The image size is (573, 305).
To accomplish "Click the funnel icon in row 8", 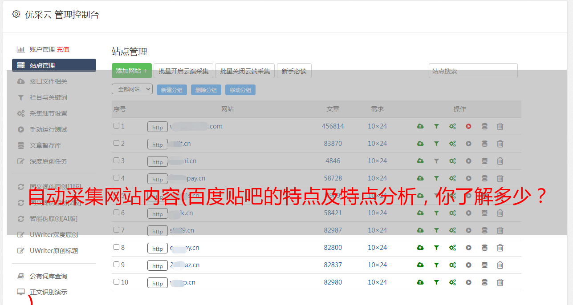I will tap(436, 248).
